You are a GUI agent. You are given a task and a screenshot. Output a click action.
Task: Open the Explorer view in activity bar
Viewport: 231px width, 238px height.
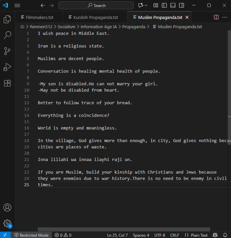7,19
